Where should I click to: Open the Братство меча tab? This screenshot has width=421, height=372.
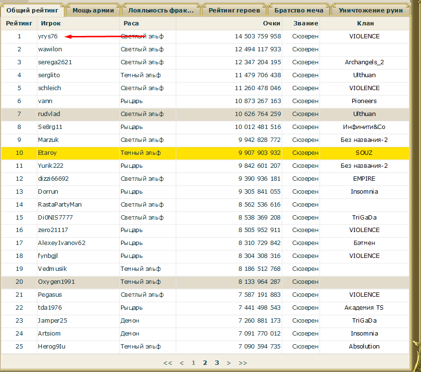300,10
